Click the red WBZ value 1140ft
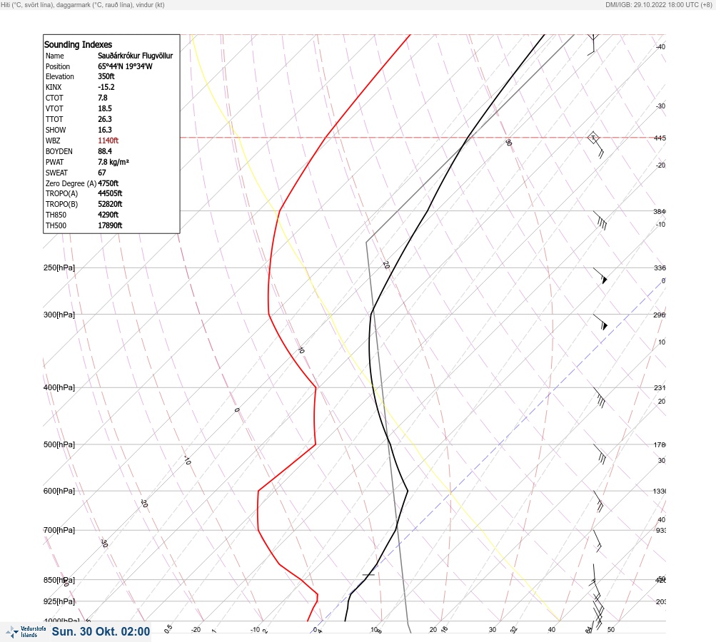The width and height of the screenshot is (716, 642). coord(109,141)
